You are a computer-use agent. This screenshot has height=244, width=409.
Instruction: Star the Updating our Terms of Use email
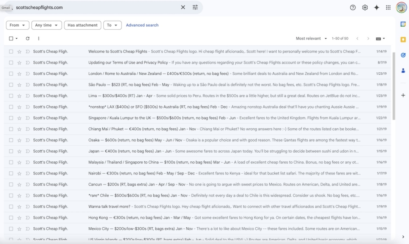(x=19, y=63)
